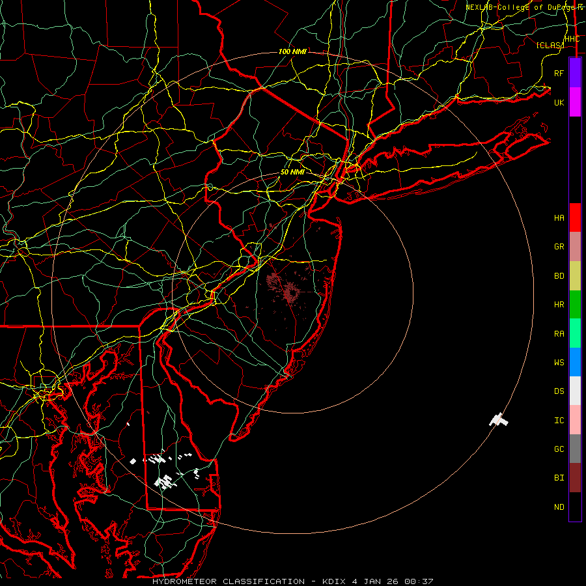Click the HHC product label
The width and height of the screenshot is (586, 586).
tap(572, 39)
